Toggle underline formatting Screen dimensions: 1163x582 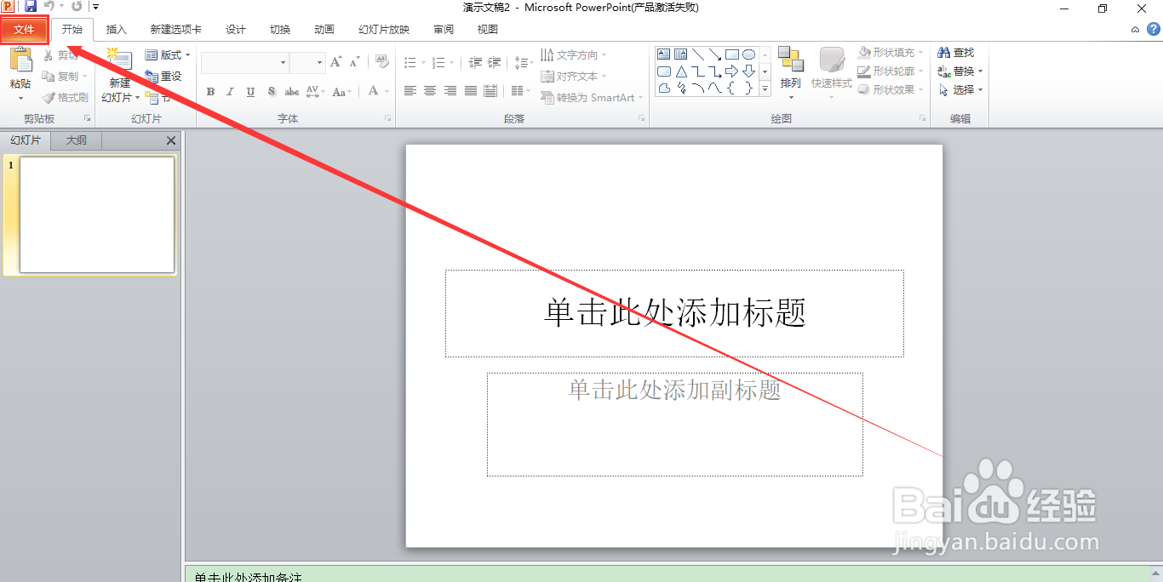click(249, 91)
